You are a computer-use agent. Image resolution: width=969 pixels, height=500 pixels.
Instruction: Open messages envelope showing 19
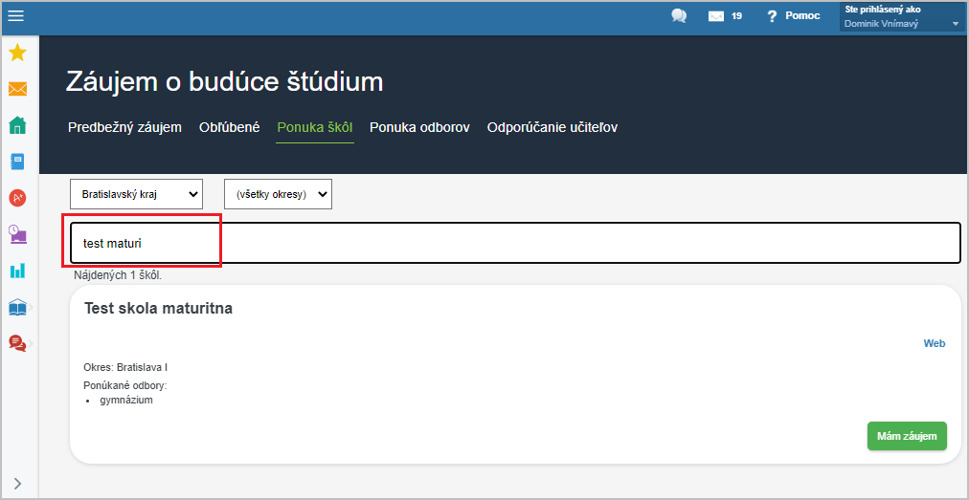pos(724,16)
